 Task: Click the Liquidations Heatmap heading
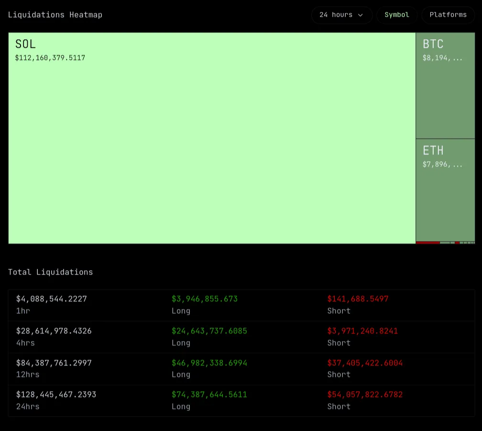click(55, 15)
